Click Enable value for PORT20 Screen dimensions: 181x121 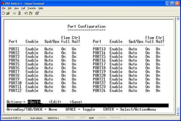116,76
